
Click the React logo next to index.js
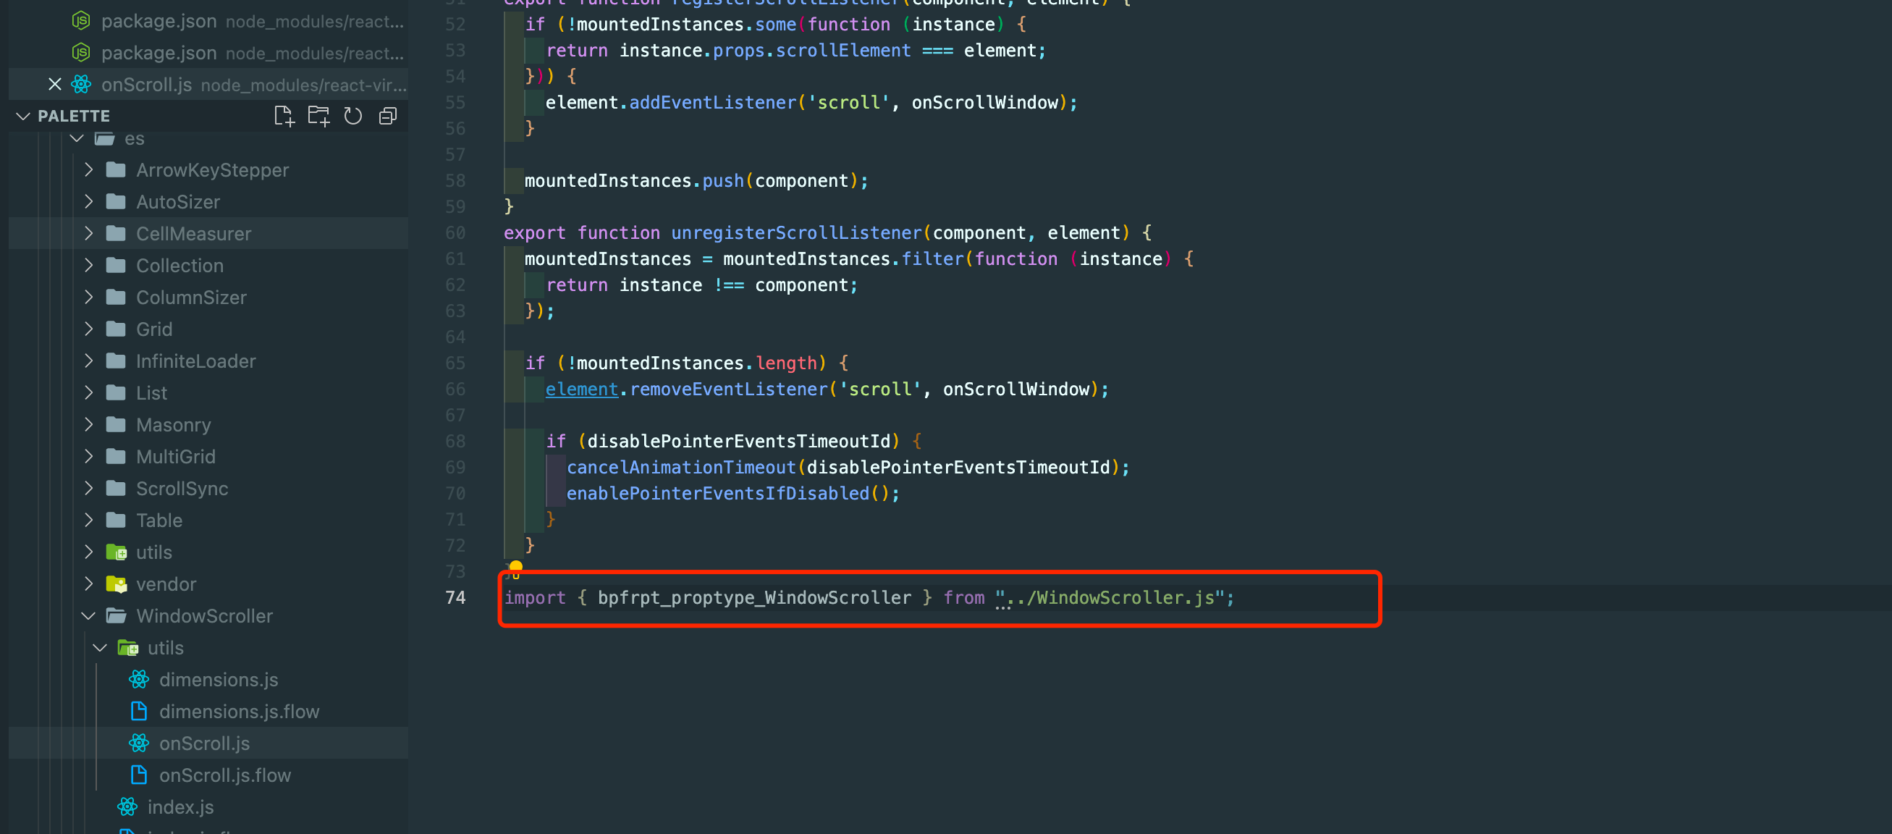pos(128,806)
